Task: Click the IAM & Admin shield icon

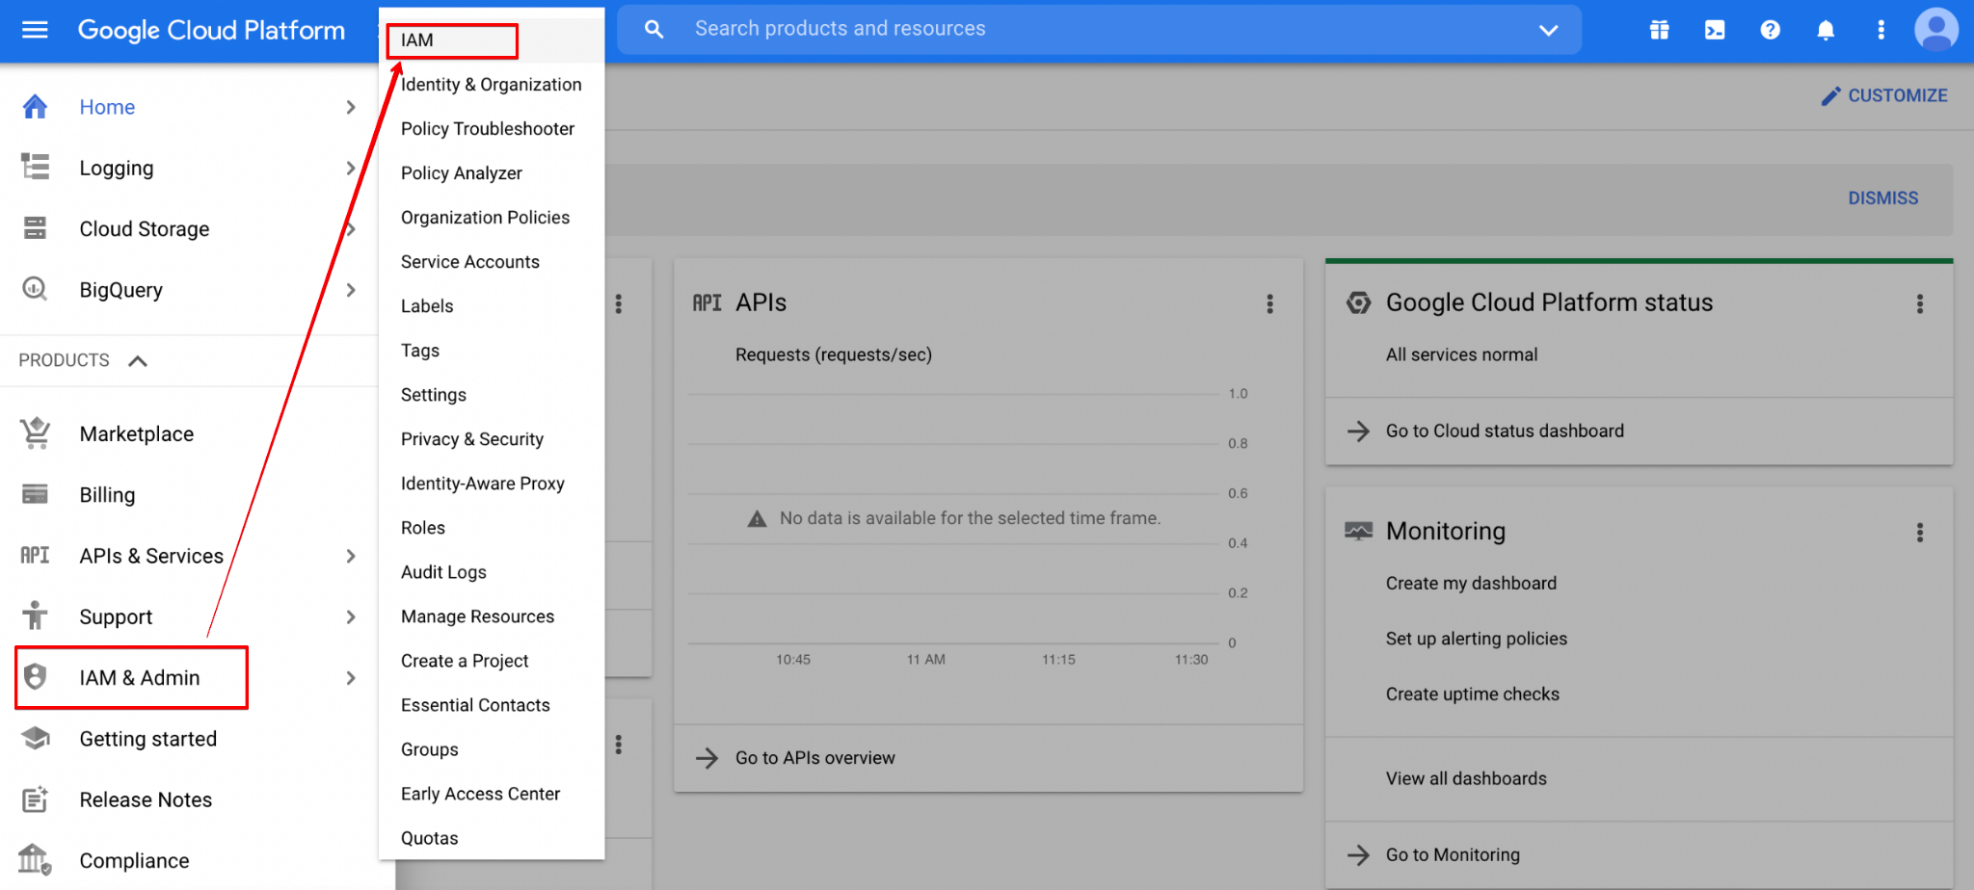Action: 35,676
